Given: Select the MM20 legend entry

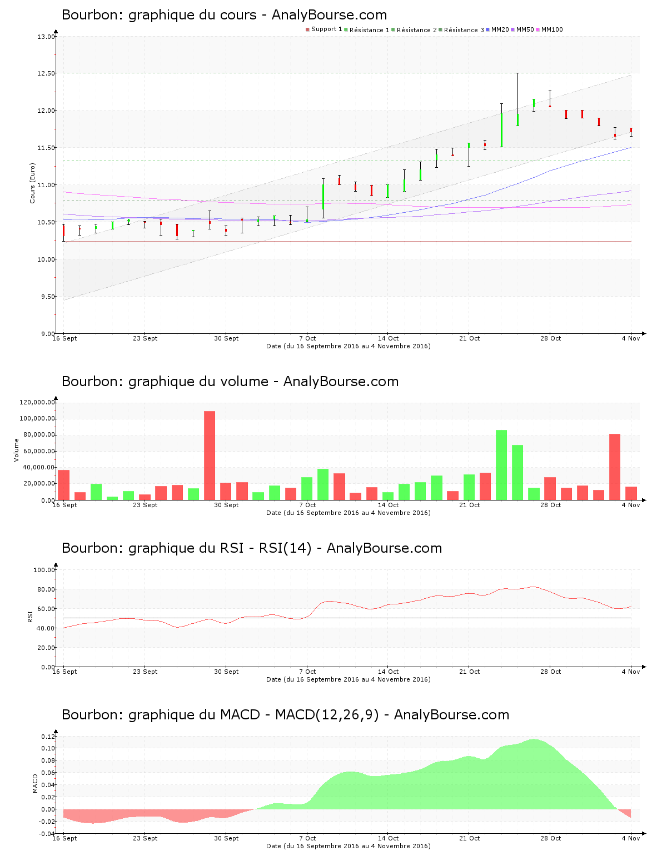Looking at the screenshot, I should click(497, 29).
